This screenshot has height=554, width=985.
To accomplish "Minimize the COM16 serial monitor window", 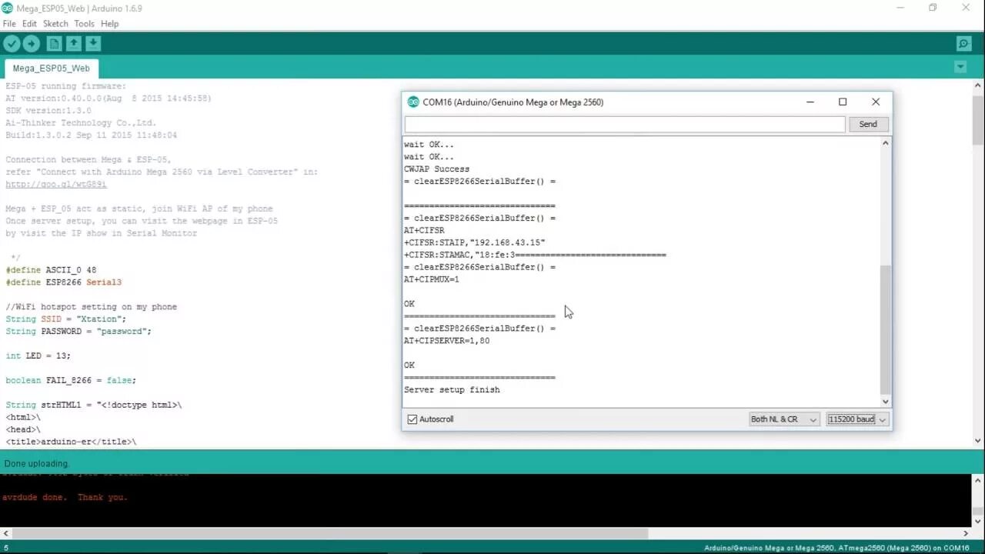I will [x=810, y=102].
